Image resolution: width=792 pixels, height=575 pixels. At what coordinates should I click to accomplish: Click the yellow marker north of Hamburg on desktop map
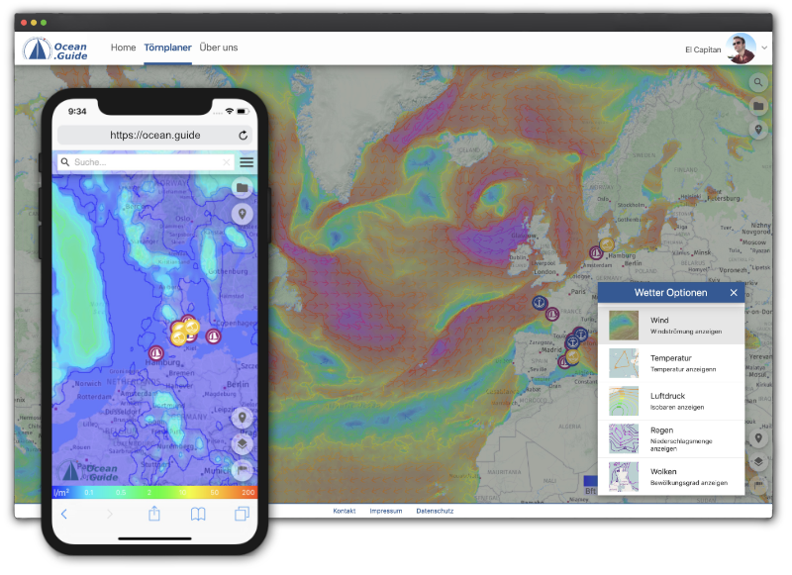[x=607, y=244]
